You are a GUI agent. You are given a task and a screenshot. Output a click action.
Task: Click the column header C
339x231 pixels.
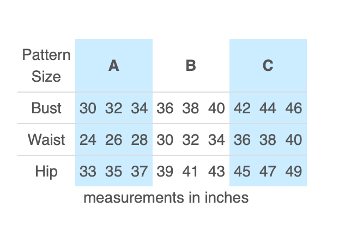click(268, 66)
